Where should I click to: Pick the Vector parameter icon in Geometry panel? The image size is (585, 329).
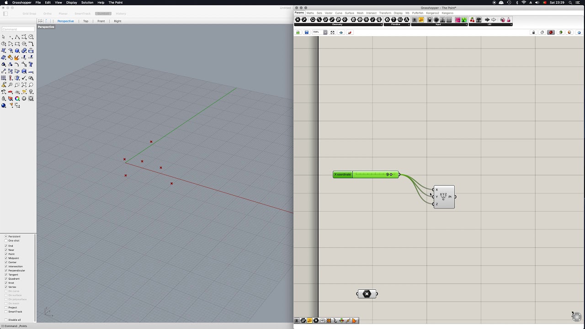tap(304, 20)
